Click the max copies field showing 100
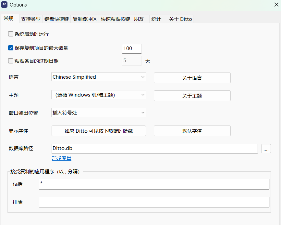The width and height of the screenshot is (281, 225). 132,48
